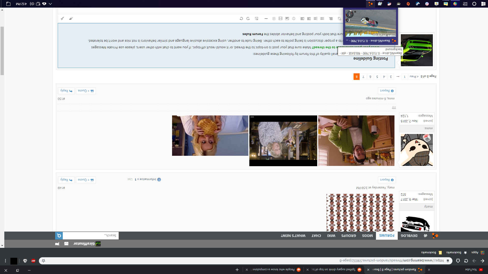Switch to Spilled sugary drink browser tab
This screenshot has height=274, width=488.
334,269
